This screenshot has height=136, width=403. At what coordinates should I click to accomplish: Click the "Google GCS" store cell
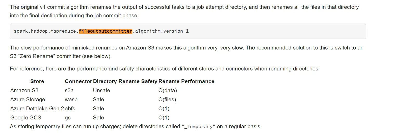click(x=26, y=118)
